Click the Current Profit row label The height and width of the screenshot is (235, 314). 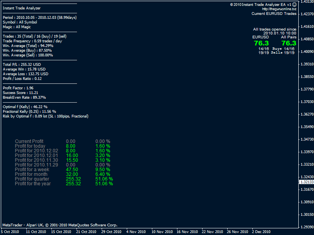point(29,141)
